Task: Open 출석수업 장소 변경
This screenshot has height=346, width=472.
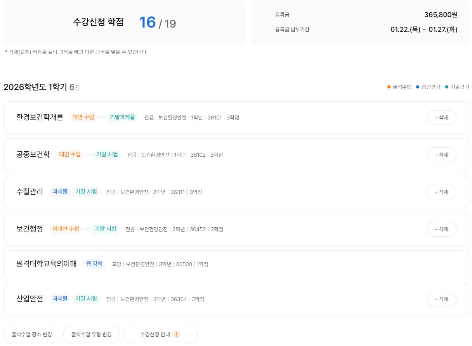Action: (x=32, y=334)
